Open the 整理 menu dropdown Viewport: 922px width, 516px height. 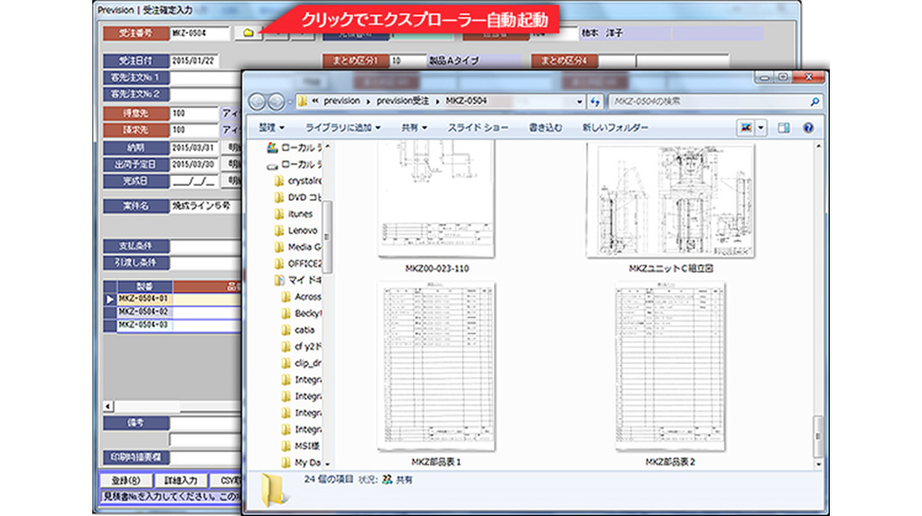(272, 127)
